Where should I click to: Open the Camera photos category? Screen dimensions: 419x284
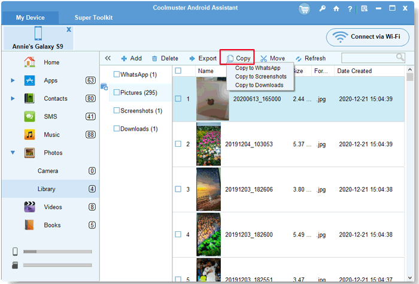pyautogui.click(x=50, y=171)
